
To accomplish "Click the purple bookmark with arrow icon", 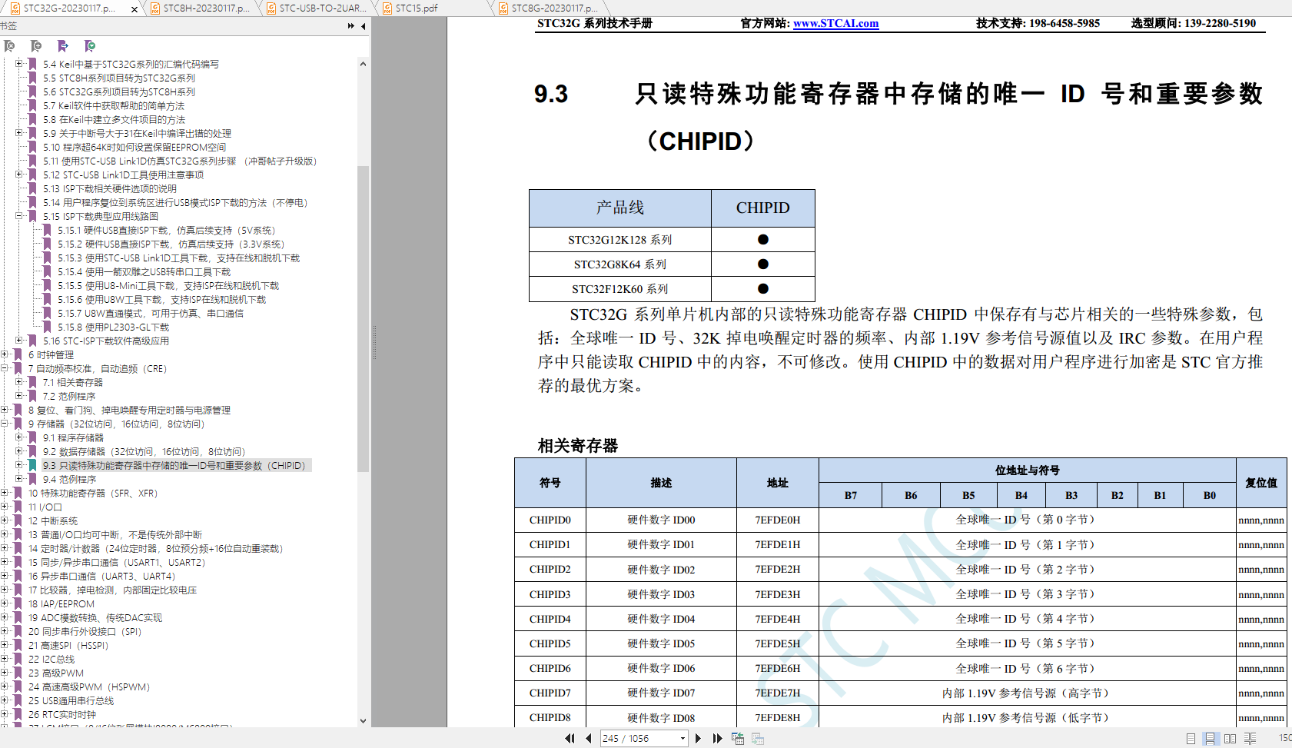I will pyautogui.click(x=63, y=46).
